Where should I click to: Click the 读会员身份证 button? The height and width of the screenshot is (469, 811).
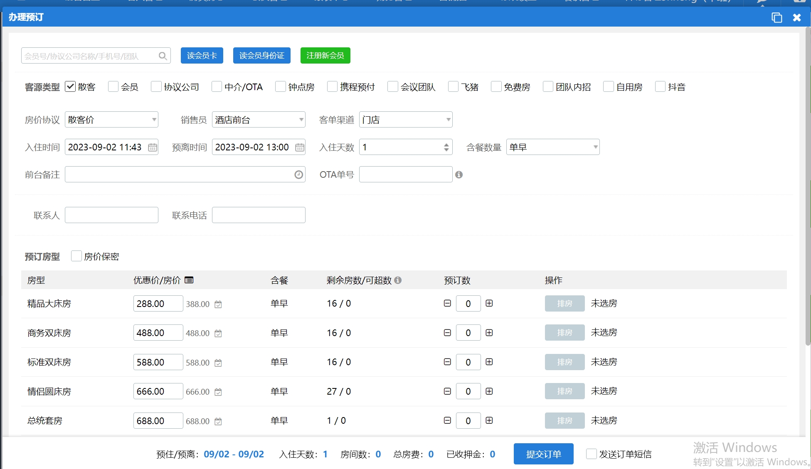262,56
